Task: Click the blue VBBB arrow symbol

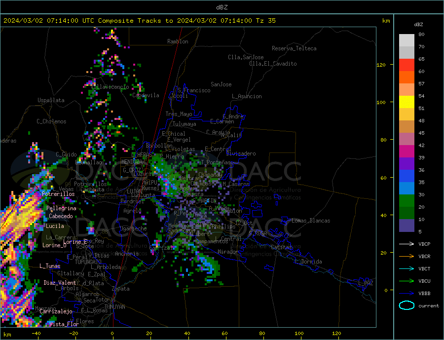Action: (x=407, y=293)
